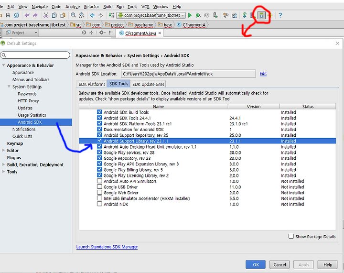
Task: Click the Copy icon in toolbar
Action: (54, 15)
